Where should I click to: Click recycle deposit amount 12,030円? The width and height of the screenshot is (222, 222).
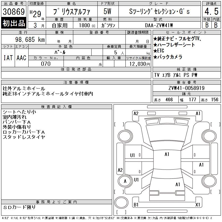(138, 64)
